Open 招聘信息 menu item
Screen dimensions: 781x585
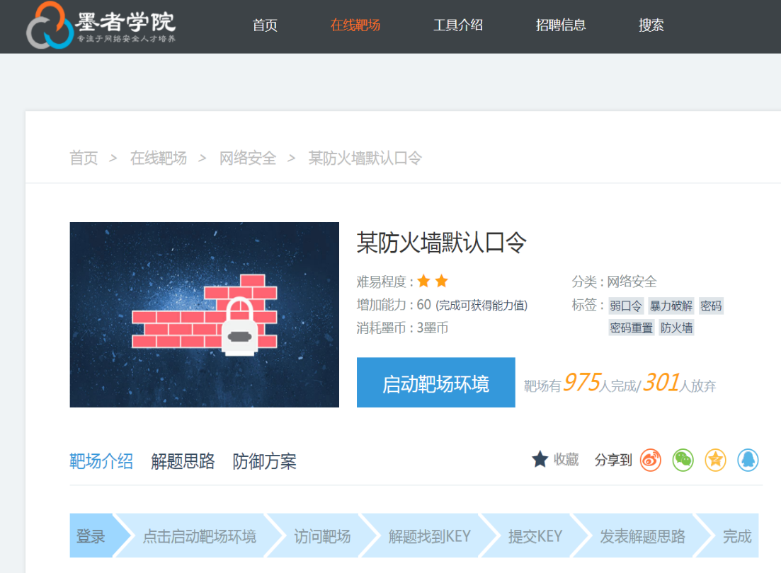click(x=560, y=25)
